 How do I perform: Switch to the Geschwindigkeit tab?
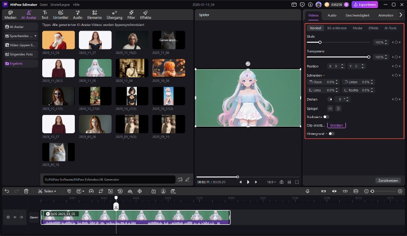(x=358, y=15)
